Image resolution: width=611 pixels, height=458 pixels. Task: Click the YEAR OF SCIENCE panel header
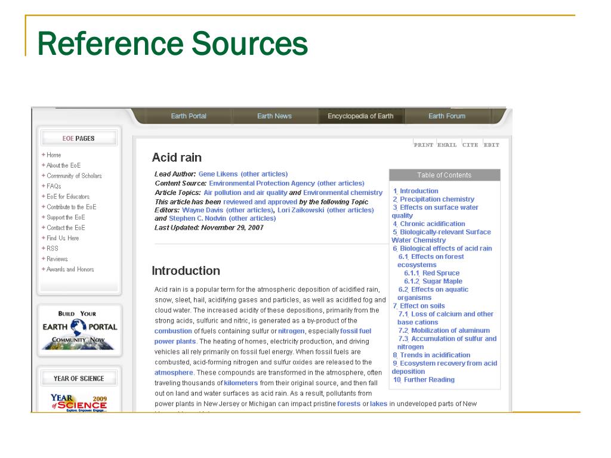pyautogui.click(x=79, y=379)
